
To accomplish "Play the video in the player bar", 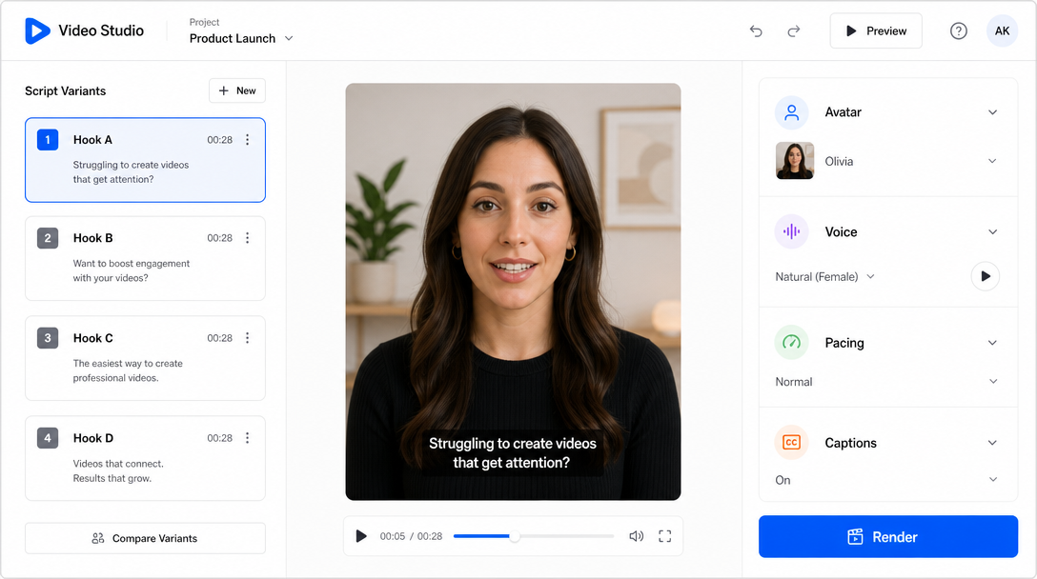I will (361, 536).
